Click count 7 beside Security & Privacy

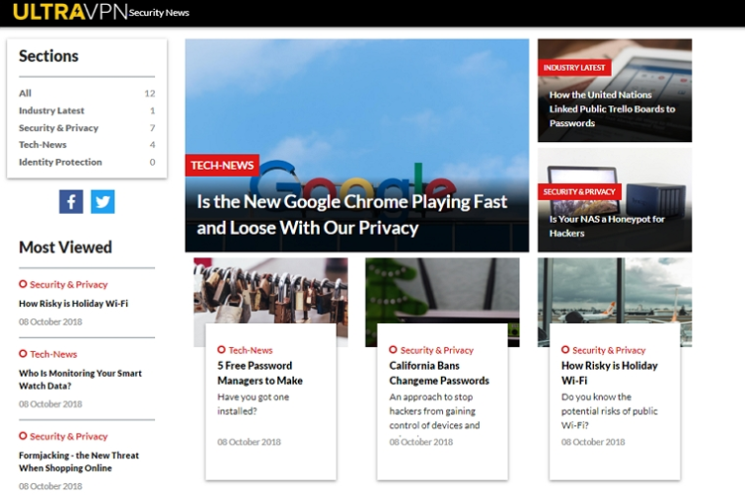point(153,127)
